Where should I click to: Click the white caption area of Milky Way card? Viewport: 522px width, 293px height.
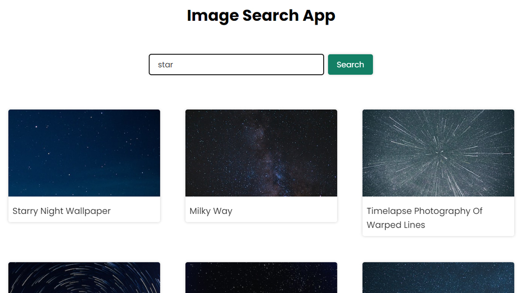pyautogui.click(x=285, y=211)
